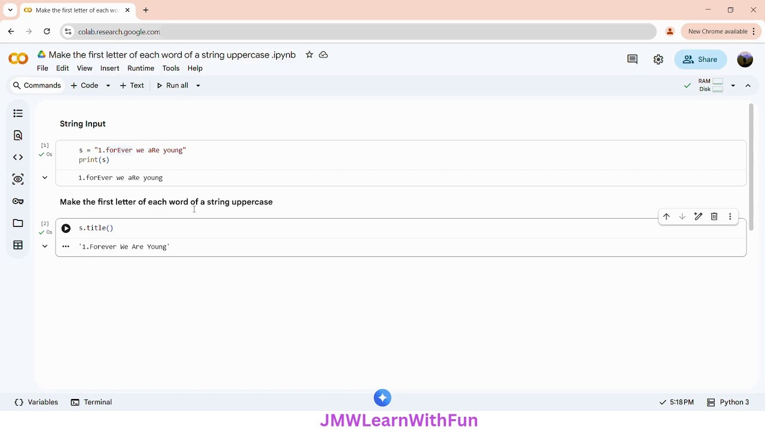
Task: Open the Table of contents sidebar icon
Action: [x=18, y=113]
